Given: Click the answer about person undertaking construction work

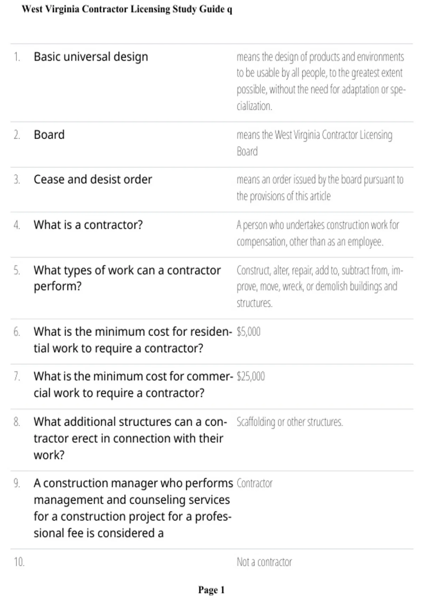Looking at the screenshot, I should tap(318, 233).
